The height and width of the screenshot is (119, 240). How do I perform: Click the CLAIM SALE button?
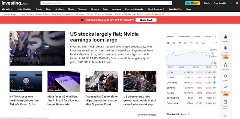tap(146, 20)
